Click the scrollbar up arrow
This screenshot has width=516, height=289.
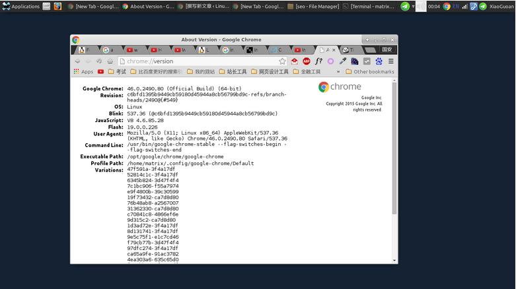[x=394, y=80]
